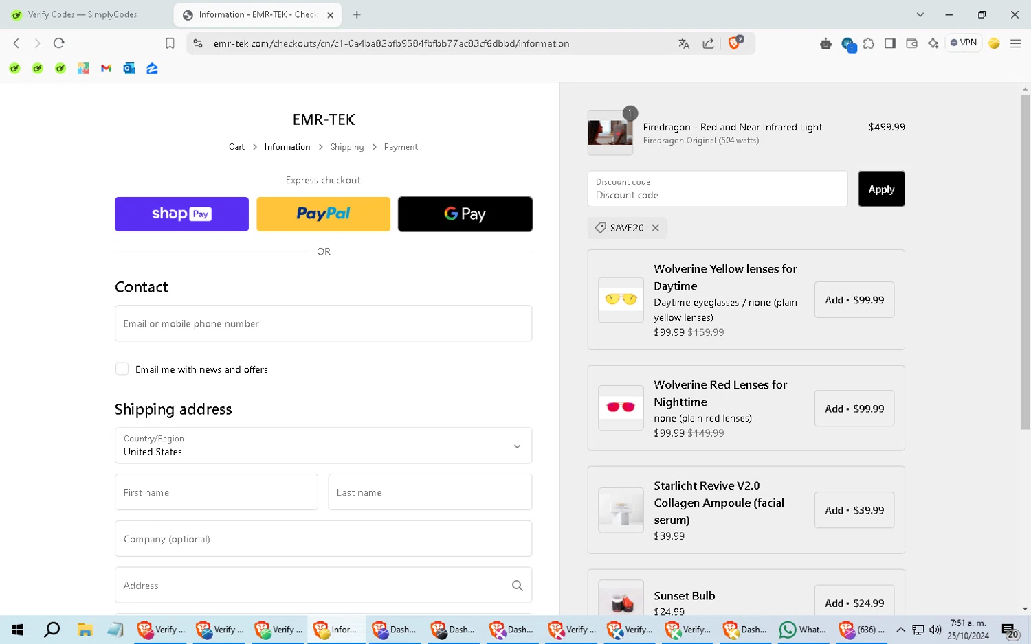Click the Starlicht Revive product thumbnail
Viewport: 1031px width, 644px height.
coord(621,510)
